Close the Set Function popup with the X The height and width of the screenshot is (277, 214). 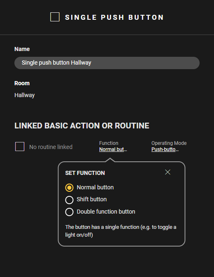coord(167,172)
